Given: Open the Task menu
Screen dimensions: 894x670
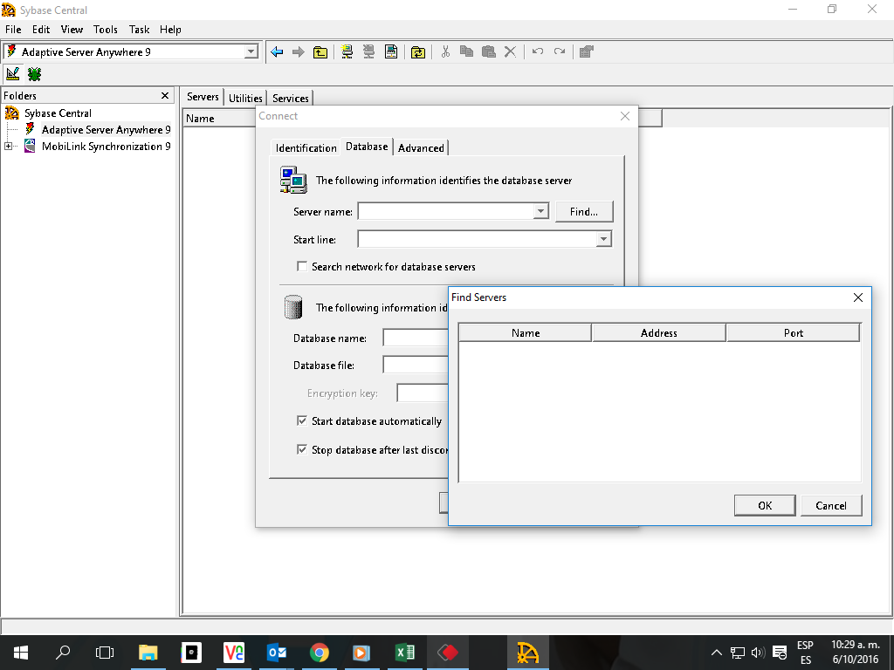Looking at the screenshot, I should [139, 30].
